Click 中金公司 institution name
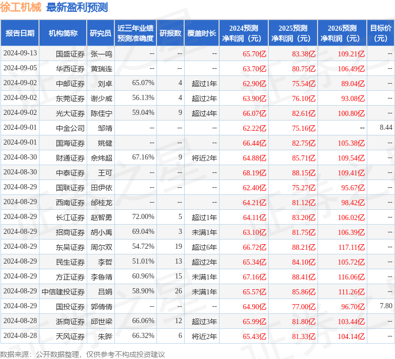395x359 pixels. pyautogui.click(x=70, y=128)
